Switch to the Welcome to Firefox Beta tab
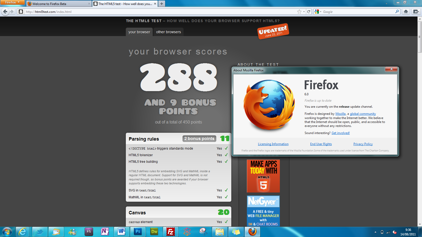Screen dimensions: 422x237 (59, 4)
